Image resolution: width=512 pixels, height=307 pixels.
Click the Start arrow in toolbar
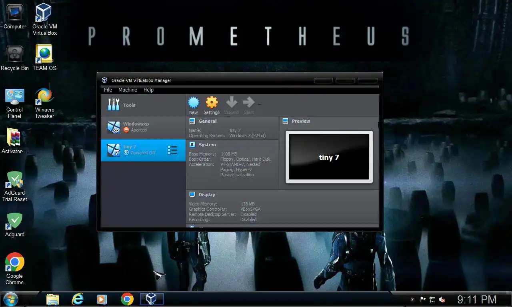click(249, 105)
